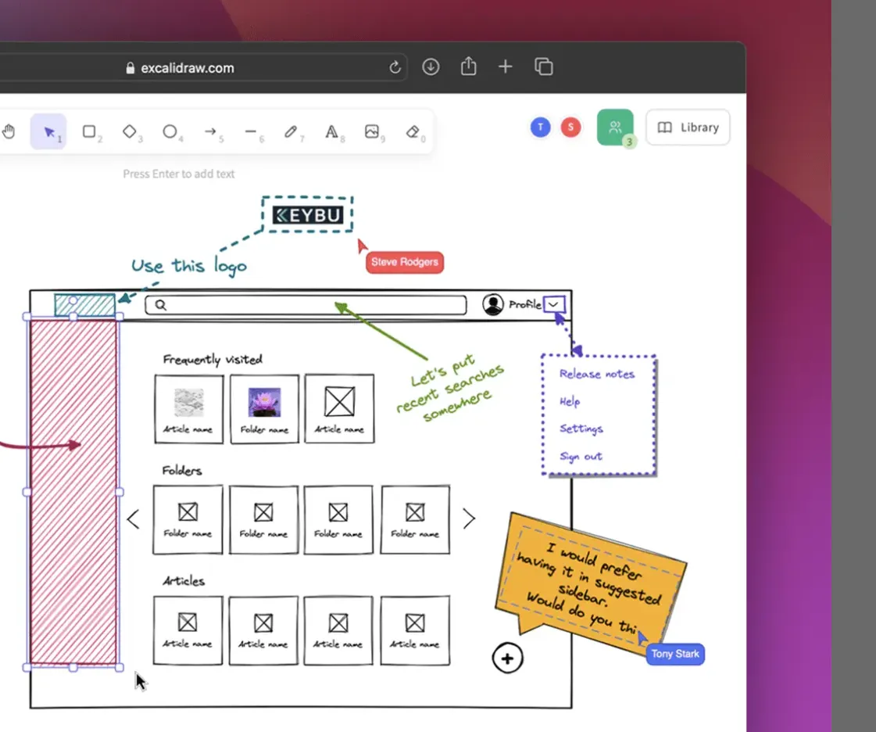Click the red S collaborator avatar

pyautogui.click(x=571, y=127)
